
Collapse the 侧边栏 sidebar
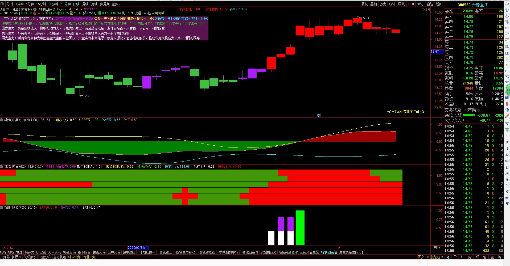[x=437, y=257]
